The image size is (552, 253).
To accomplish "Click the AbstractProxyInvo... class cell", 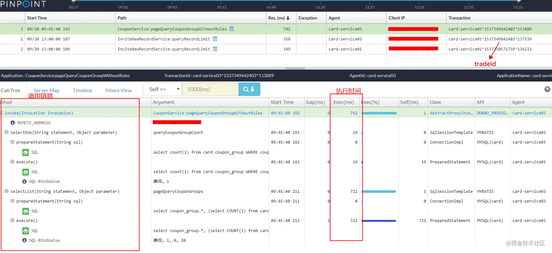I will tap(451, 113).
